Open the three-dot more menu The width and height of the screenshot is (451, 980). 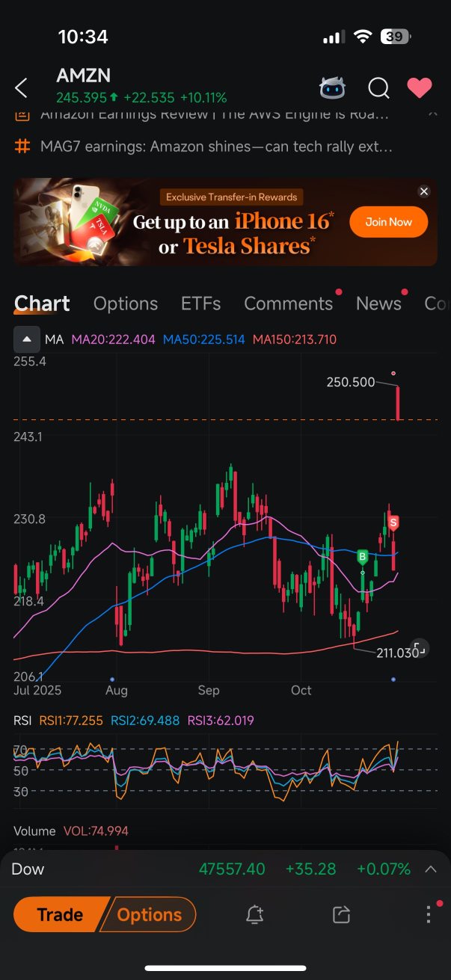428,914
